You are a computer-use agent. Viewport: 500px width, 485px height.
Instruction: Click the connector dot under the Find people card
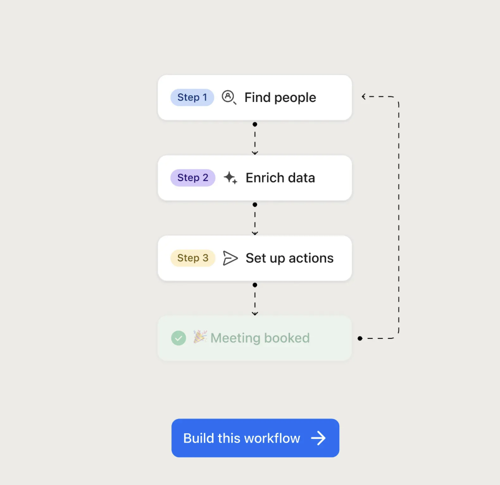pyautogui.click(x=255, y=124)
